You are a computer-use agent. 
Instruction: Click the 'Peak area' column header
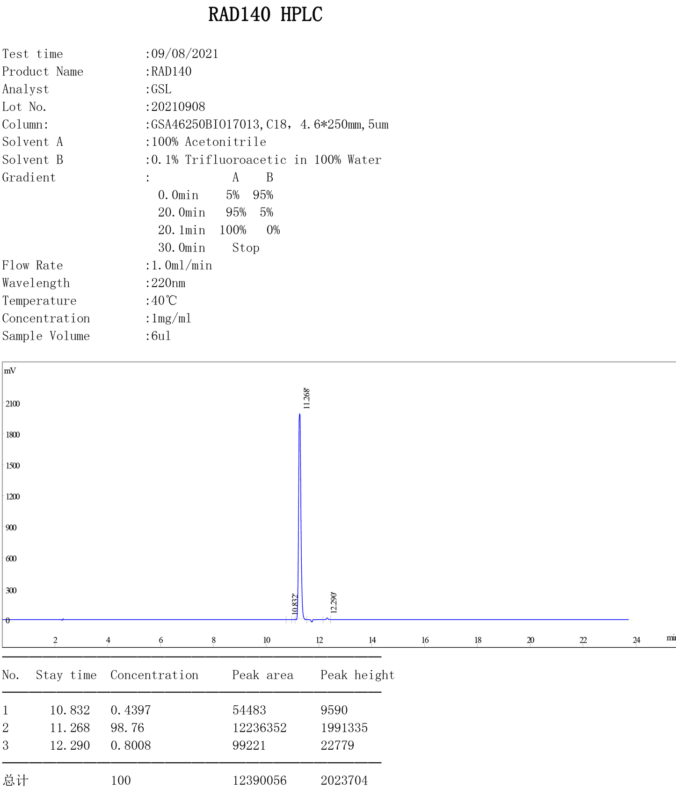tap(263, 675)
